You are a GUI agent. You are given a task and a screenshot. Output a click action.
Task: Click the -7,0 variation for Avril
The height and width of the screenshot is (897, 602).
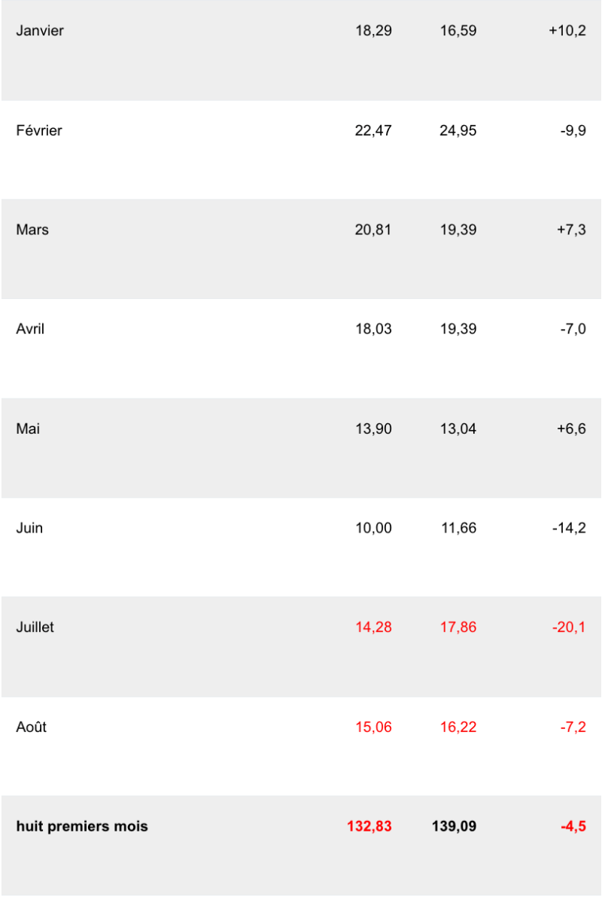click(573, 329)
